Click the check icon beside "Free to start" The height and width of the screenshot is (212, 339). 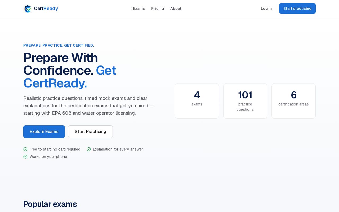25,149
